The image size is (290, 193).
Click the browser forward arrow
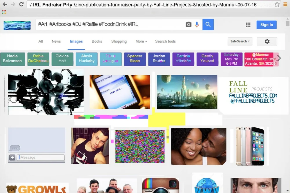[x=13, y=4]
